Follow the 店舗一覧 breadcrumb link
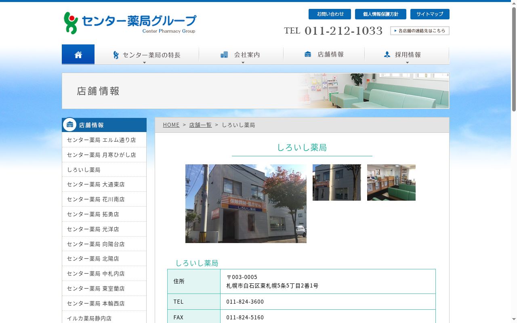 point(200,125)
